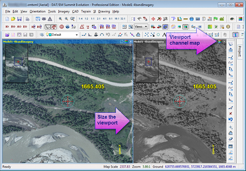Select the circle drawing tool
The image size is (246, 171).
click(158, 35)
